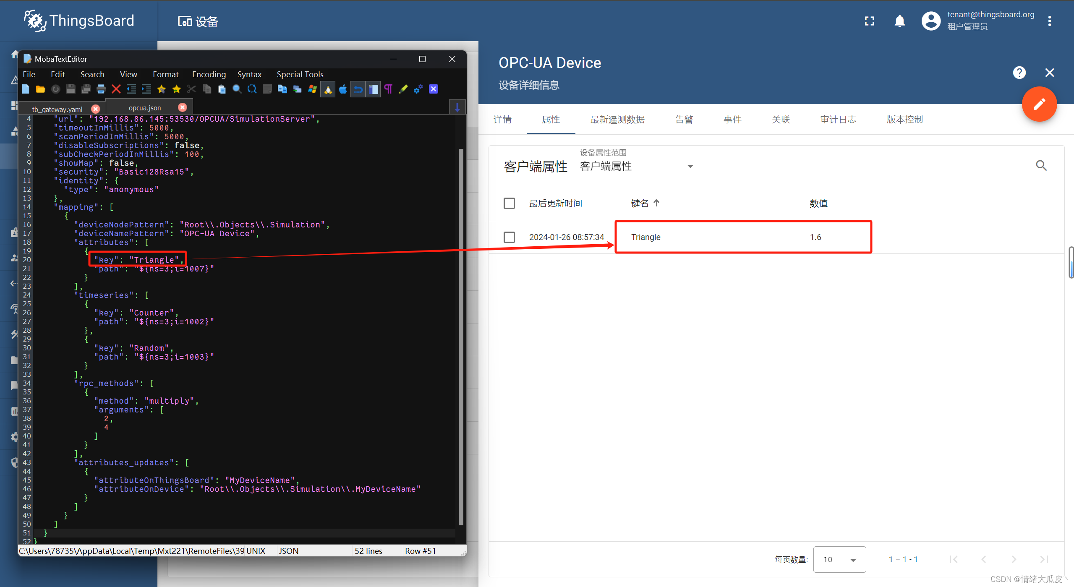Select the Linux penguin line-ending icon
This screenshot has width=1074, height=587.
click(x=328, y=89)
